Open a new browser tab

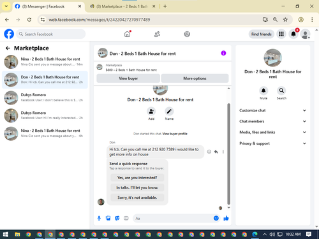pos(165,6)
